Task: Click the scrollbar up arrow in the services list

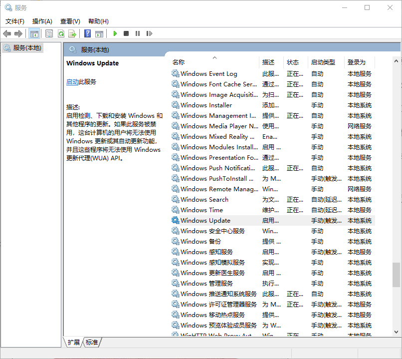Action: pos(396,61)
